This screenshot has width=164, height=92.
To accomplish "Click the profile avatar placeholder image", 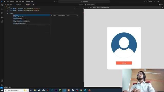I will click(x=124, y=45).
